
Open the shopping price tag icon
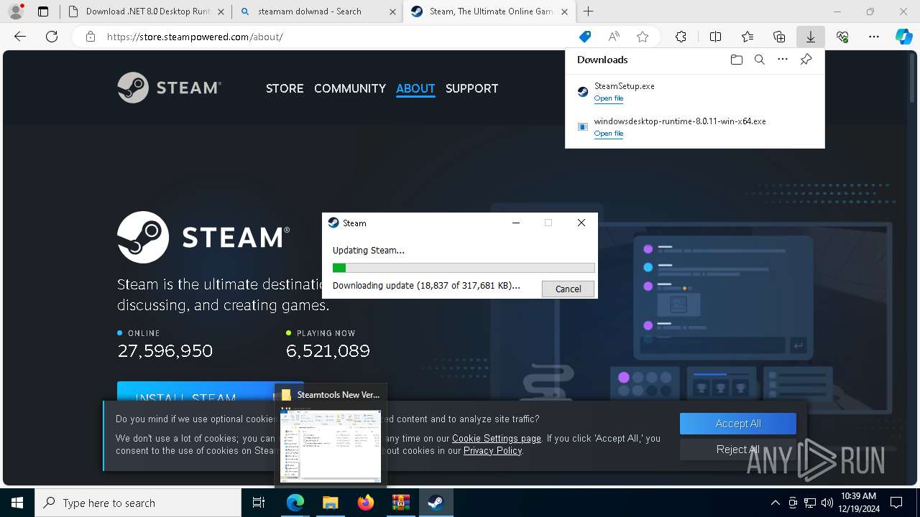[585, 37]
